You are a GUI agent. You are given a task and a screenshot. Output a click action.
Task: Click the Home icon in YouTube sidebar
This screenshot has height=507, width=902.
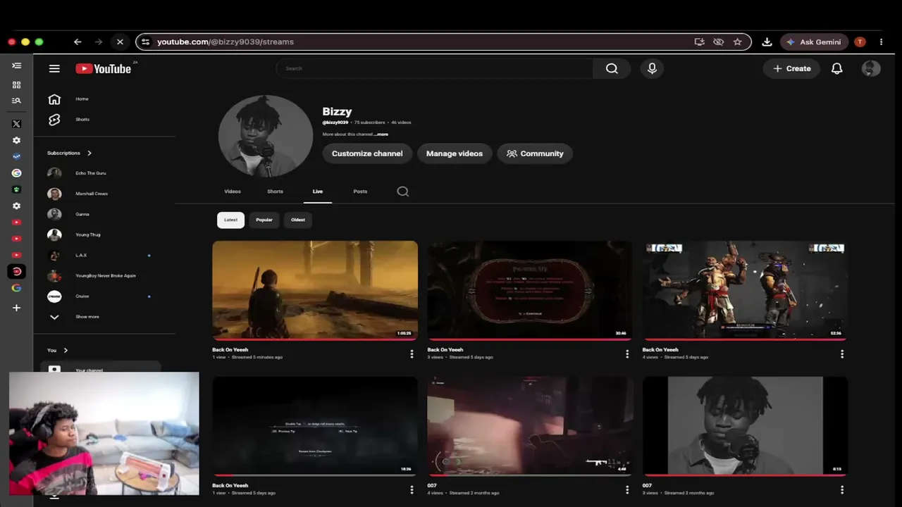click(54, 99)
